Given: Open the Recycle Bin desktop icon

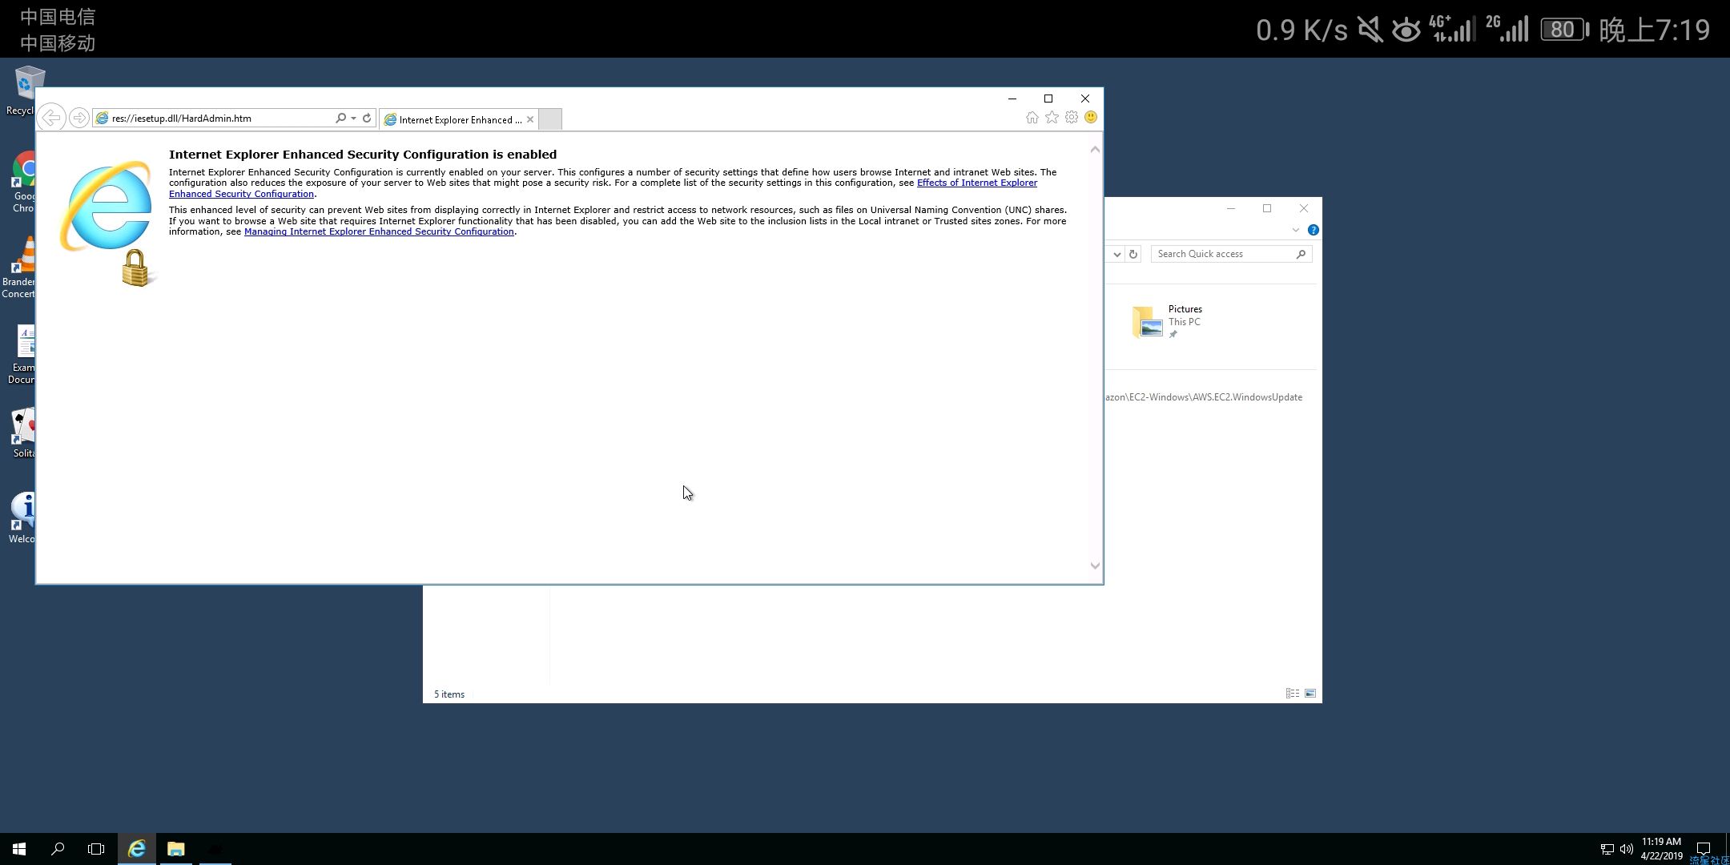Looking at the screenshot, I should (24, 91).
